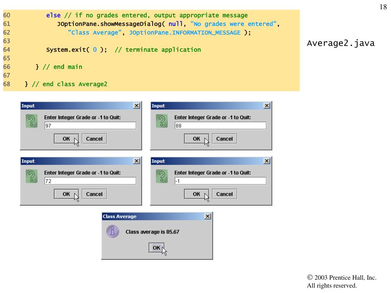Screen dimensions: 391x293
Task: Click the question mark icon beside grade 97
Action: 32,121
